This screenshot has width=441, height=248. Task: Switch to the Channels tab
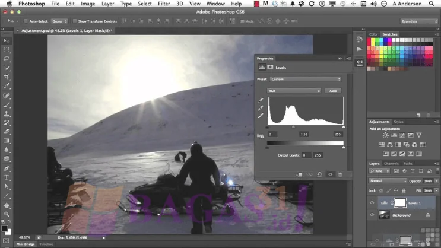tap(391, 163)
